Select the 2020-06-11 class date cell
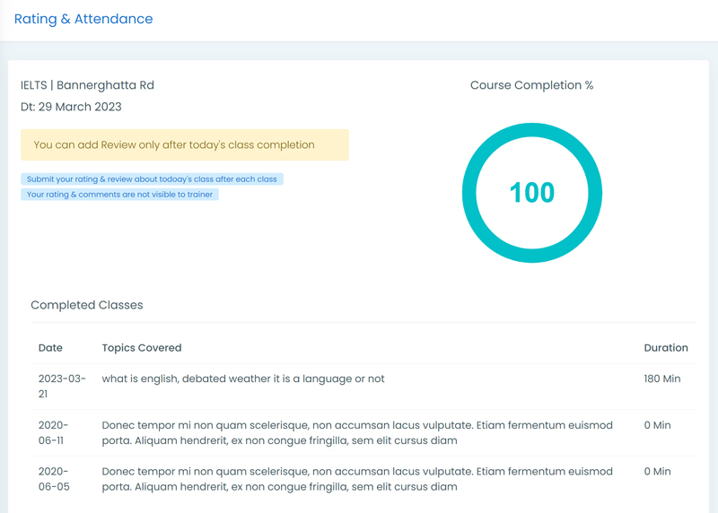The width and height of the screenshot is (718, 513). 53,432
